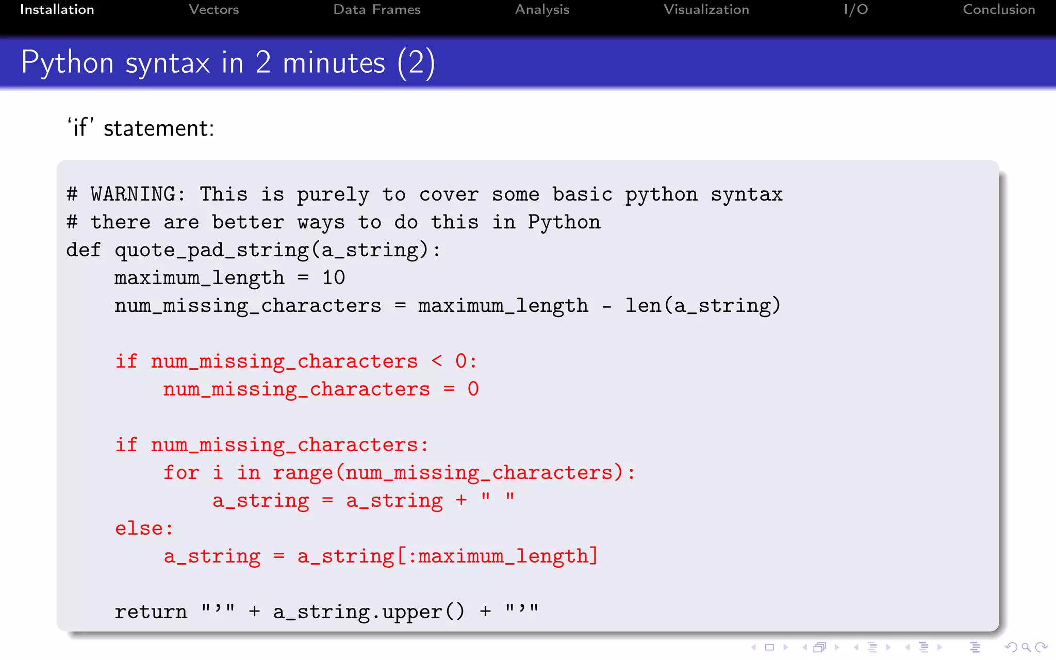Go to next subsection arrow
This screenshot has height=660, width=1056.
[x=888, y=647]
